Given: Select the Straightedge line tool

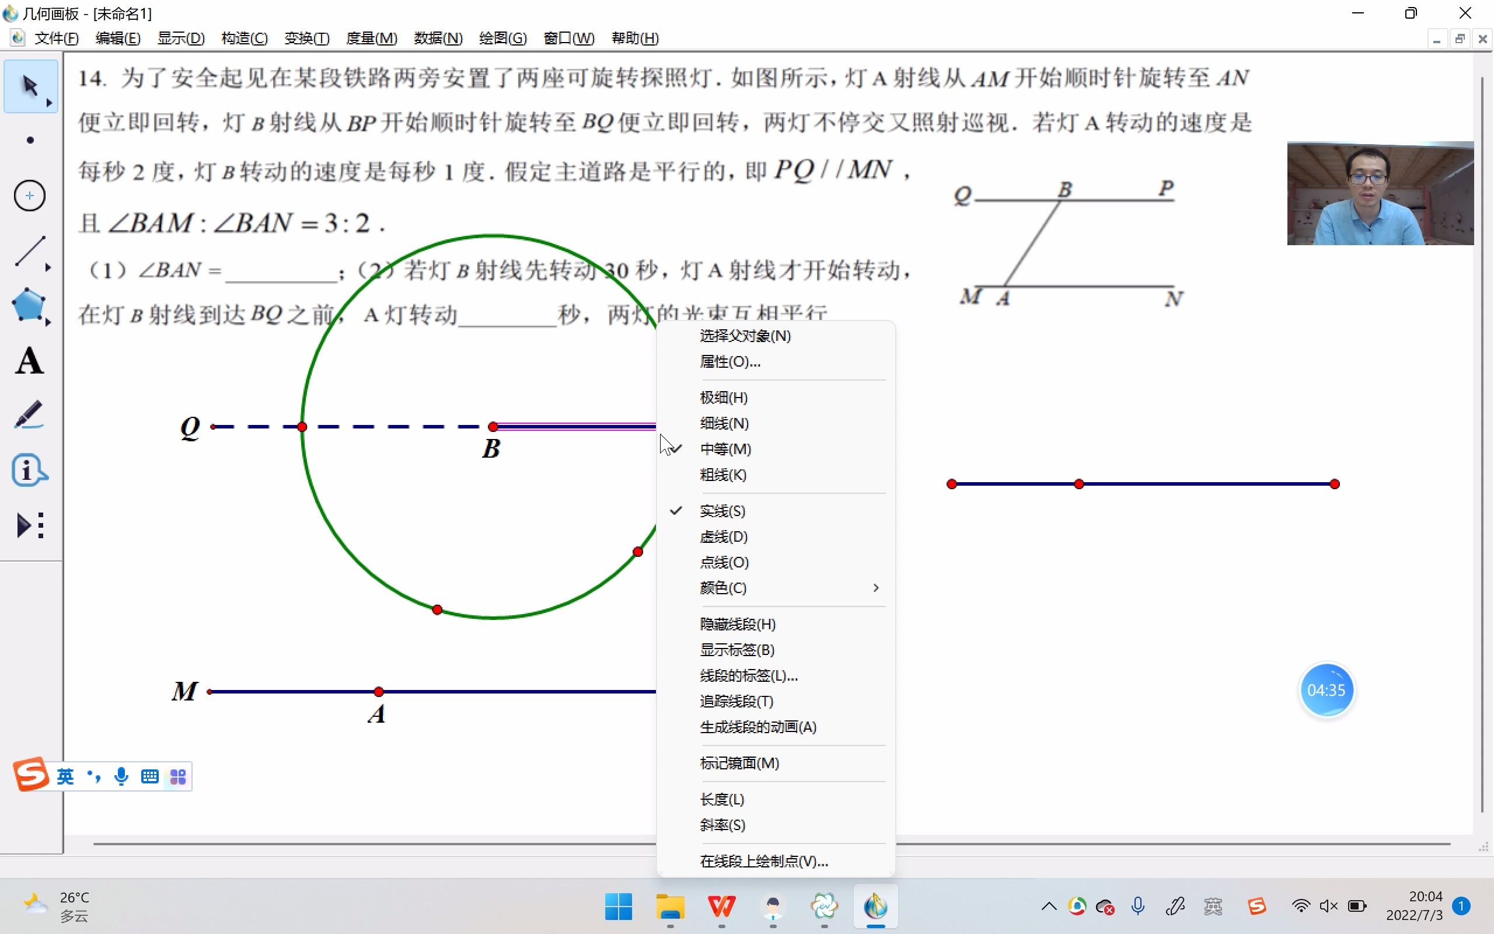Looking at the screenshot, I should pyautogui.click(x=29, y=251).
